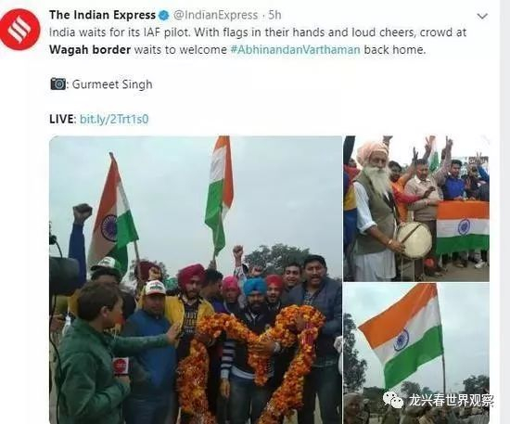This screenshot has height=424, width=510.
Task: Click the tweet text about IAF pilot
Action: [258, 41]
